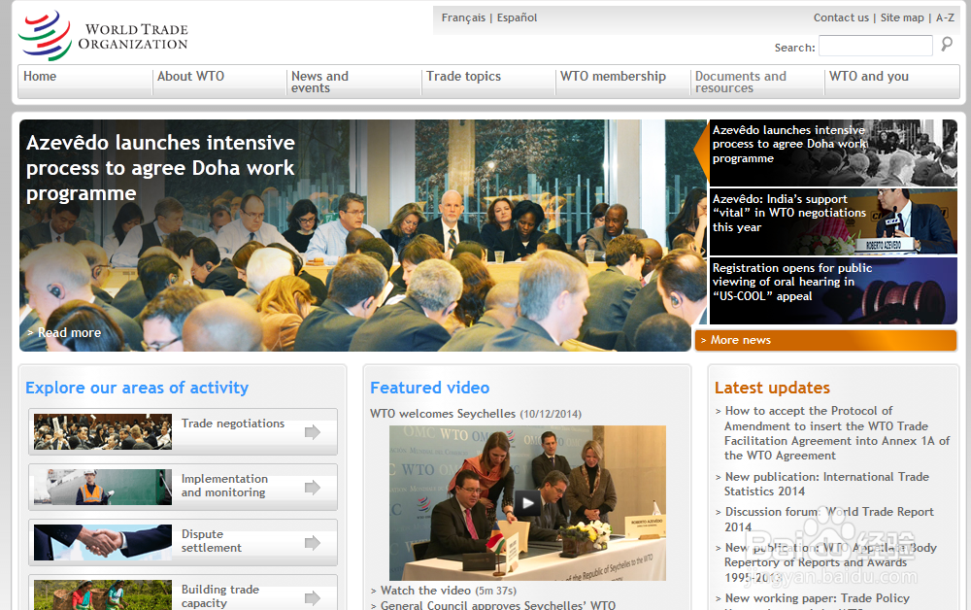Click arrow icon beside Trade negotiations

pos(313,431)
